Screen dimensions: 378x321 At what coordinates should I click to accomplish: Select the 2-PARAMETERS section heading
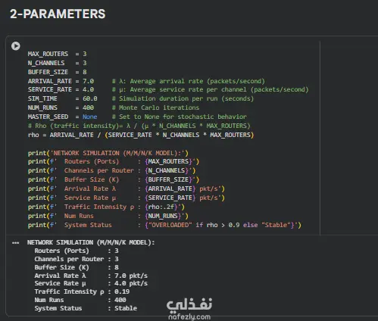click(x=58, y=14)
